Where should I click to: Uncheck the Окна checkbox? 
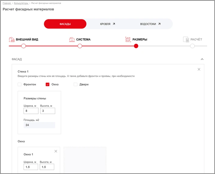48,84
